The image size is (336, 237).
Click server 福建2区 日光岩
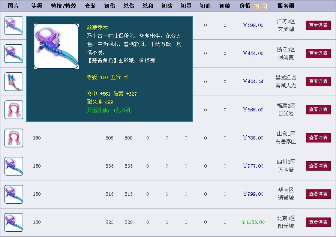tap(286, 110)
